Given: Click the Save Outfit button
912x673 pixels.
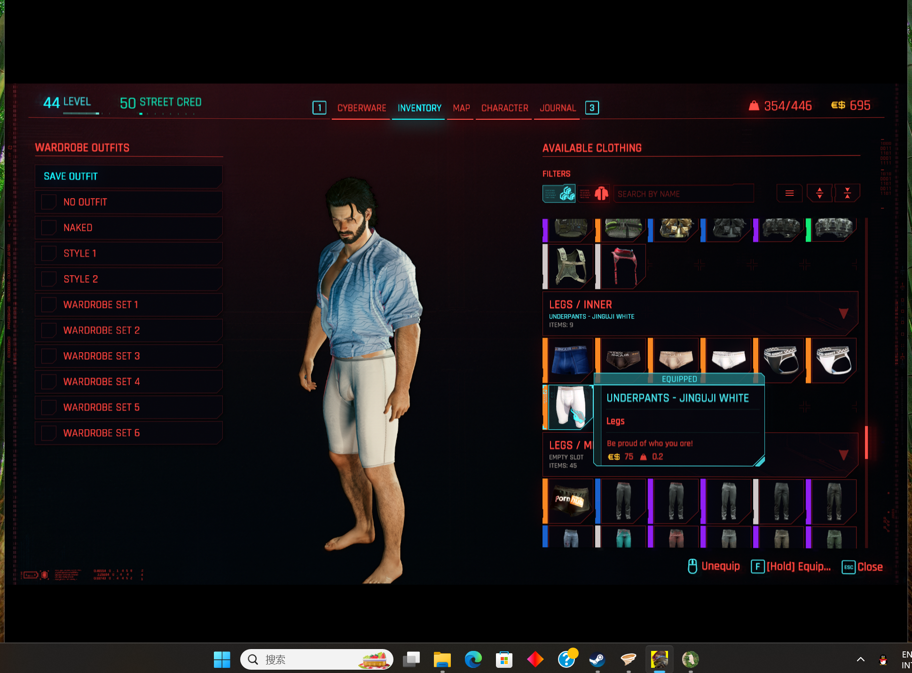Looking at the screenshot, I should pos(128,177).
